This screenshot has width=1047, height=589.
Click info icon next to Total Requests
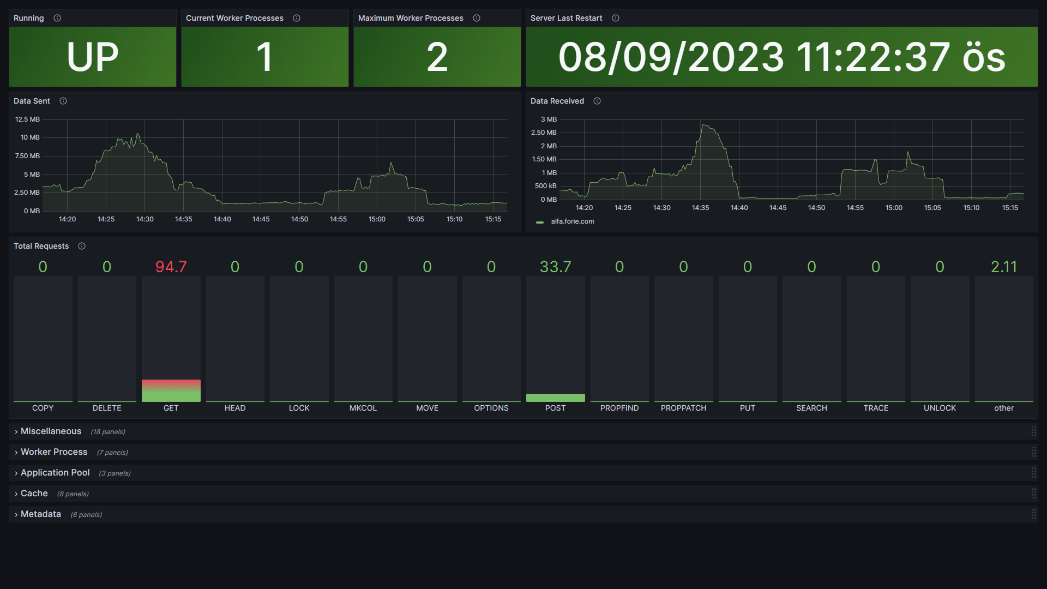click(x=82, y=246)
